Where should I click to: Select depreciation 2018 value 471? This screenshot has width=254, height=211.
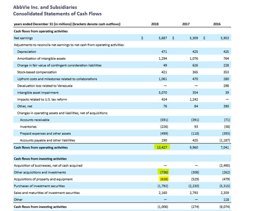click(x=164, y=52)
